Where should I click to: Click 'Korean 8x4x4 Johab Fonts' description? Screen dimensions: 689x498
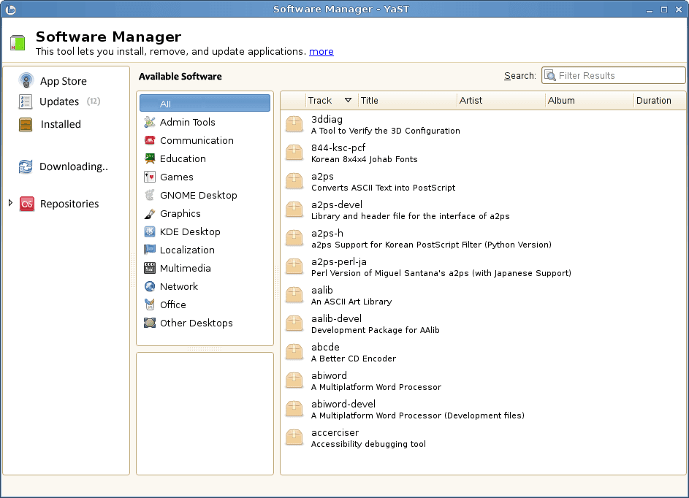point(365,159)
